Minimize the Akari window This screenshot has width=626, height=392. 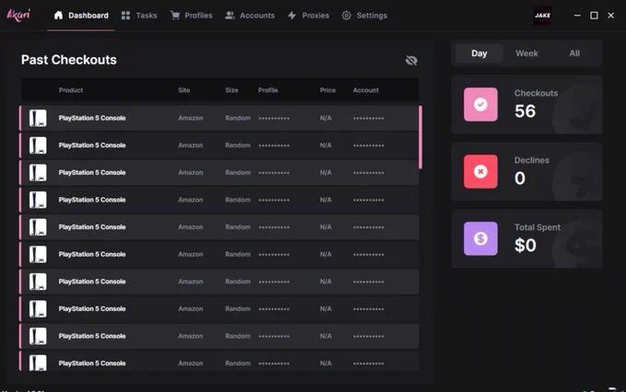click(577, 15)
